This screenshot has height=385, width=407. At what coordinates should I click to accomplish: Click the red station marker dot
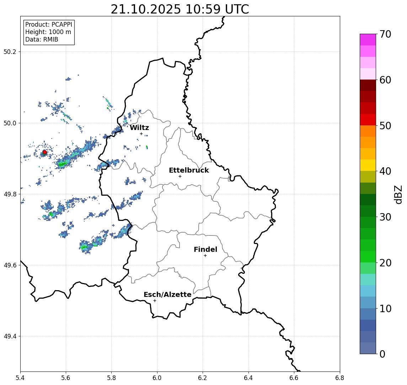pyautogui.click(x=45, y=152)
